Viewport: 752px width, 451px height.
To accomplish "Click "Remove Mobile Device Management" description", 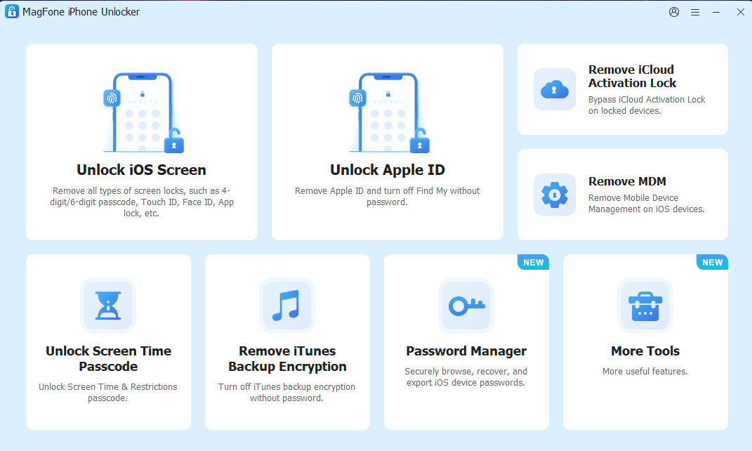I will click(647, 204).
